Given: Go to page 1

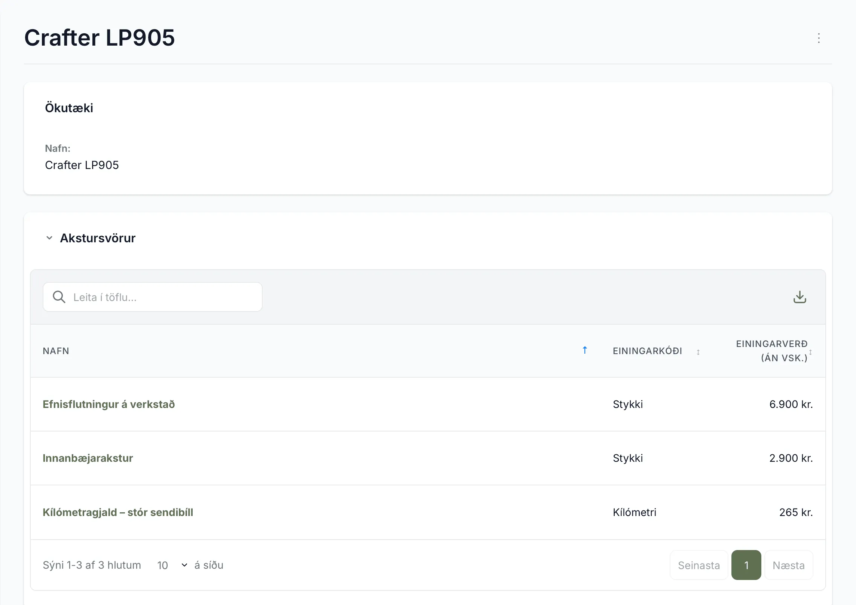Looking at the screenshot, I should 746,565.
